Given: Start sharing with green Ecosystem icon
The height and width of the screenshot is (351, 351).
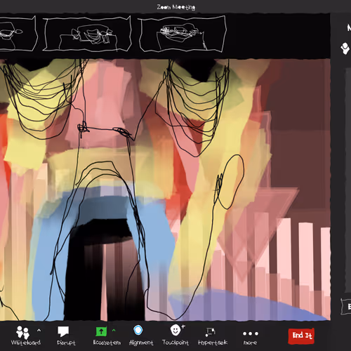Looking at the screenshot, I should pyautogui.click(x=101, y=331).
